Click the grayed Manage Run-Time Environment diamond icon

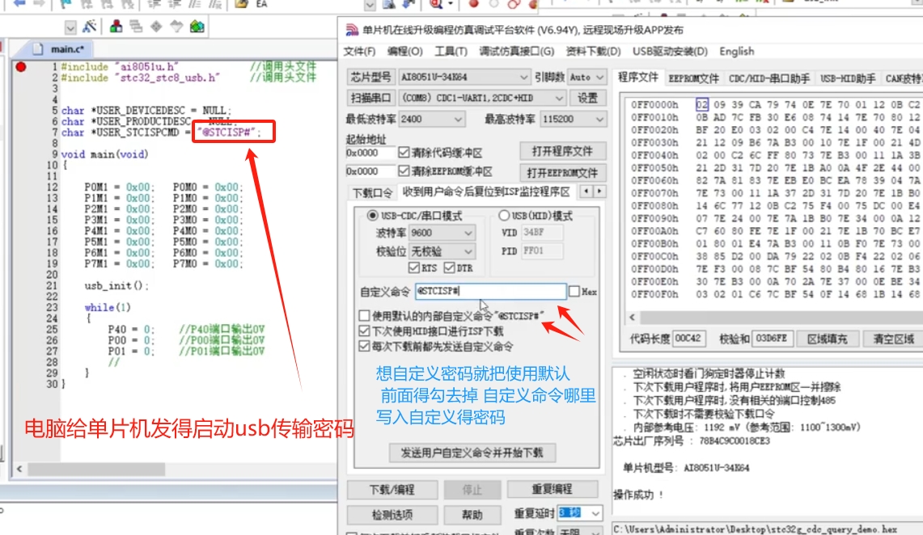pos(156,27)
